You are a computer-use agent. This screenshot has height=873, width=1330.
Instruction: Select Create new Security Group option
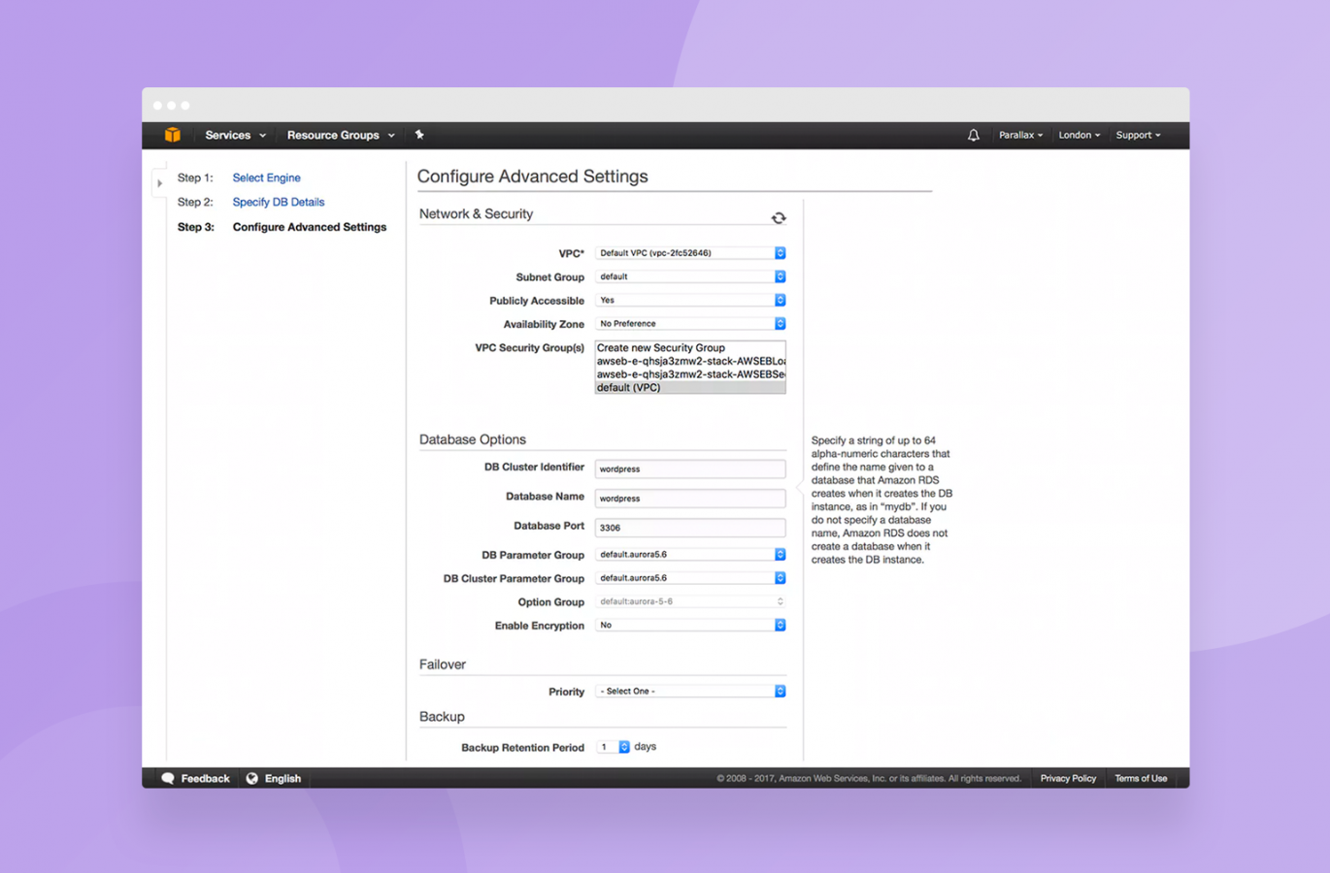(x=690, y=347)
